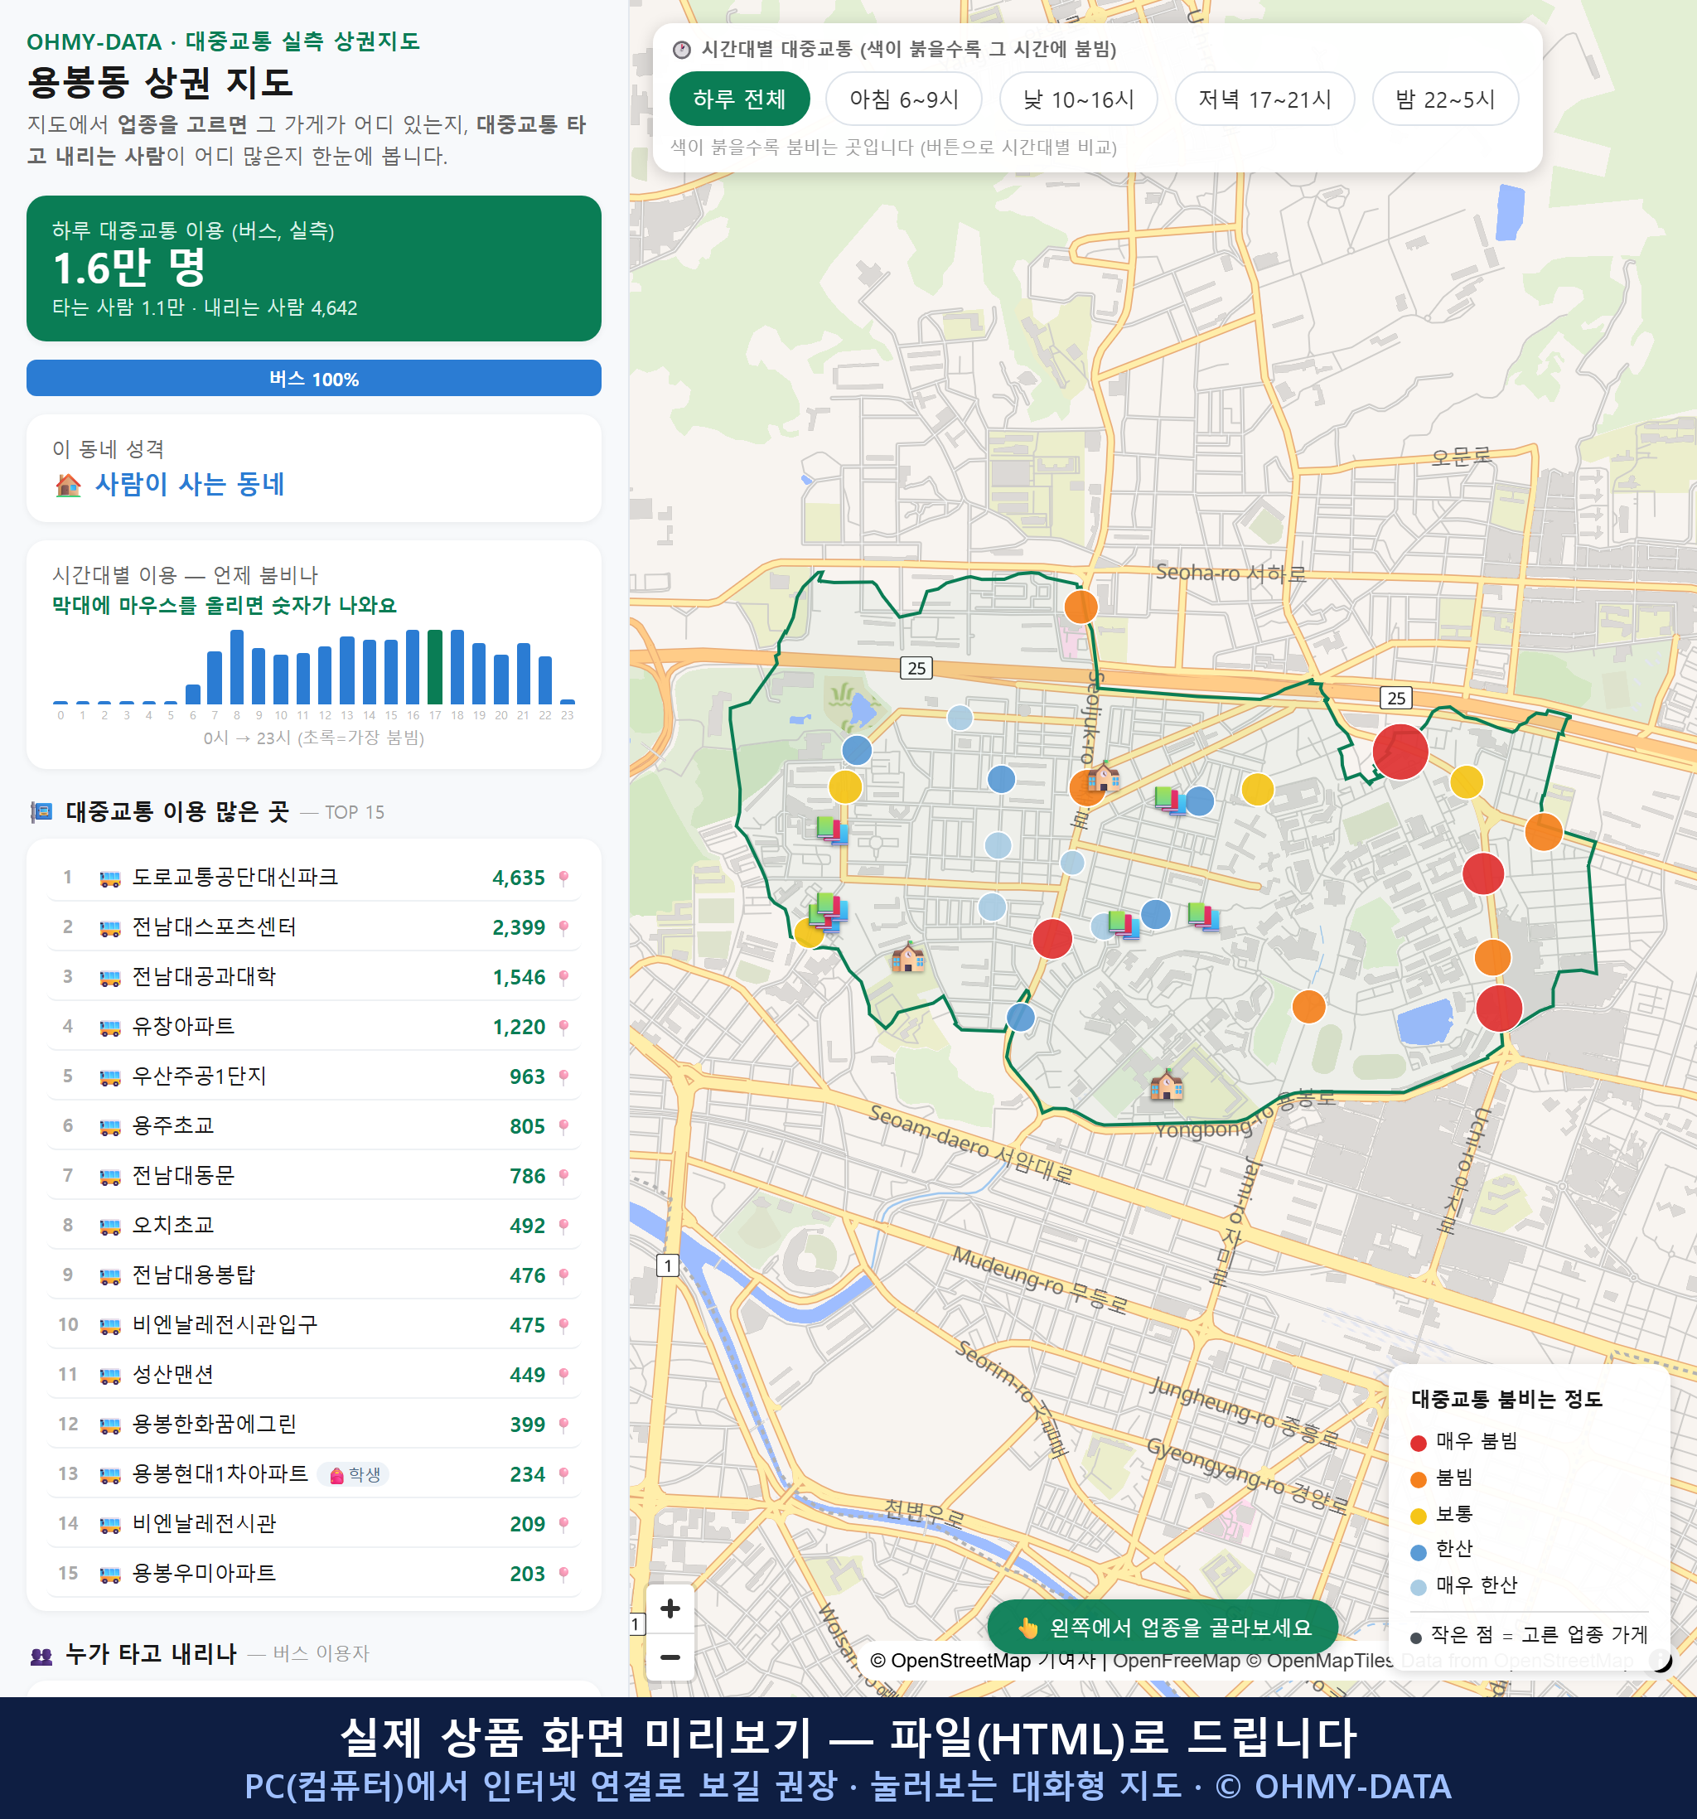1697x1819 pixels.
Task: Click the 사람이 사는 동네 label
Action: coord(191,484)
